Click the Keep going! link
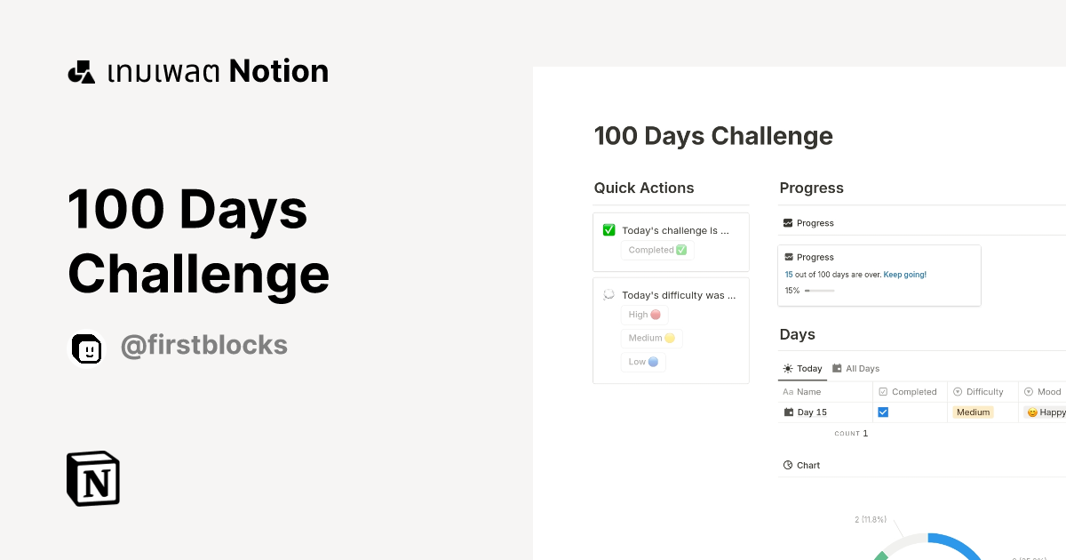The width and height of the screenshot is (1066, 560). (904, 274)
